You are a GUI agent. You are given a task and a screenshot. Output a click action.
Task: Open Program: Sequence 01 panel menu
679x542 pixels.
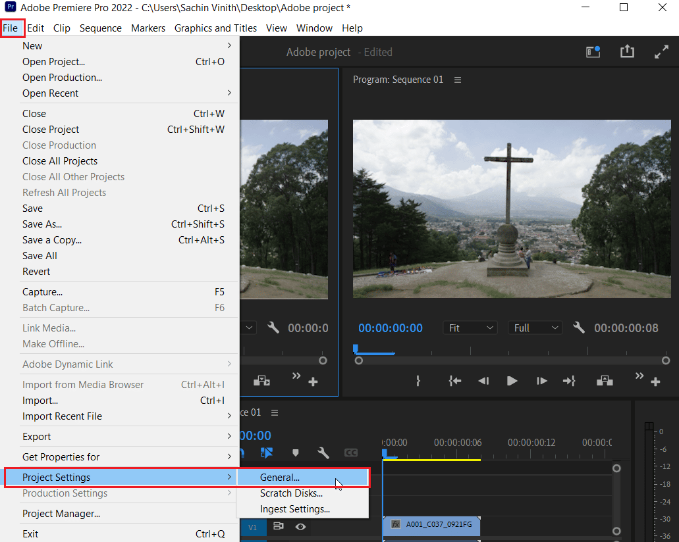458,80
